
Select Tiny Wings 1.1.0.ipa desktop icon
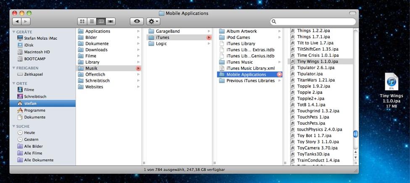coord(392,90)
